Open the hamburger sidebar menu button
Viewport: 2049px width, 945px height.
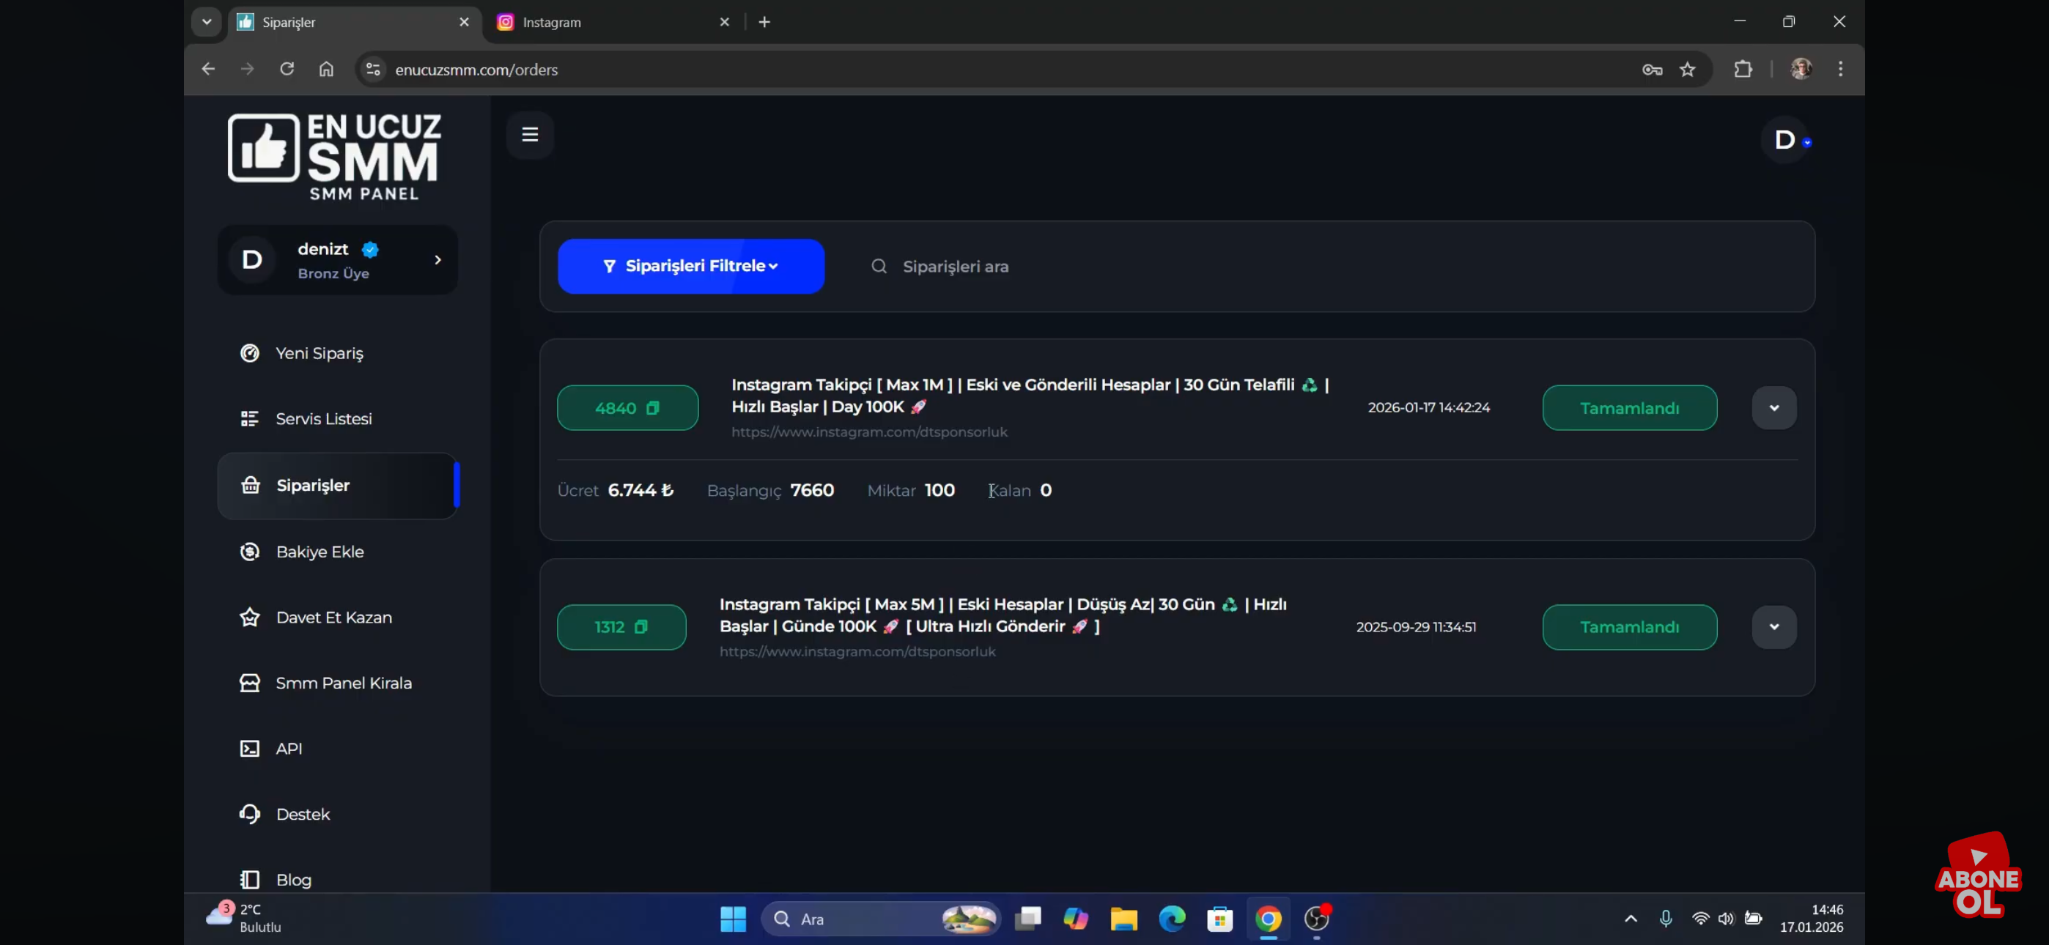pyautogui.click(x=530, y=135)
